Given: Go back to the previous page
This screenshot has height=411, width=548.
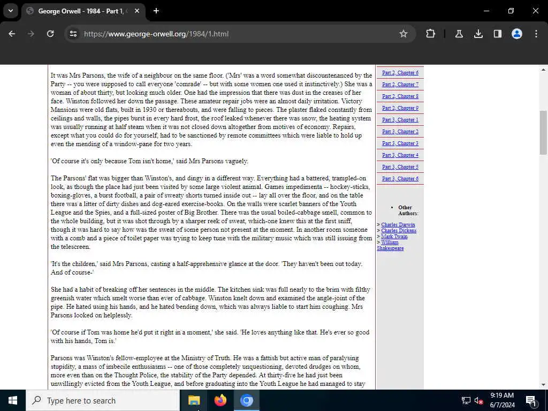Looking at the screenshot, I should [x=12, y=34].
